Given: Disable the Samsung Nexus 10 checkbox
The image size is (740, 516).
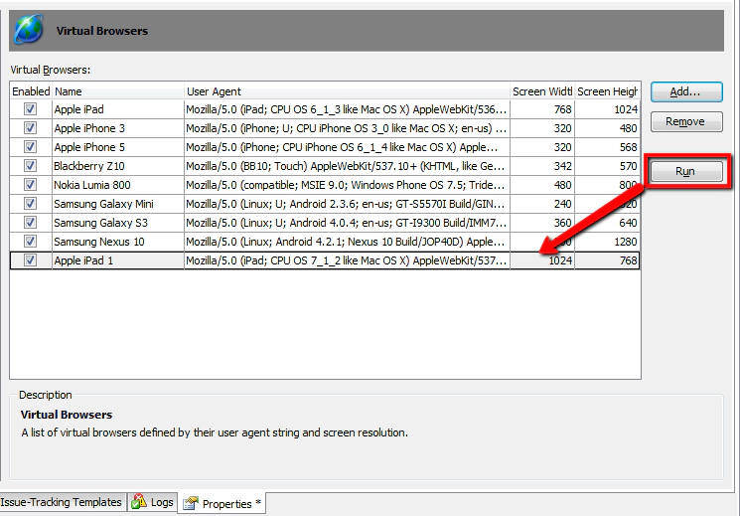Looking at the screenshot, I should 30,242.
